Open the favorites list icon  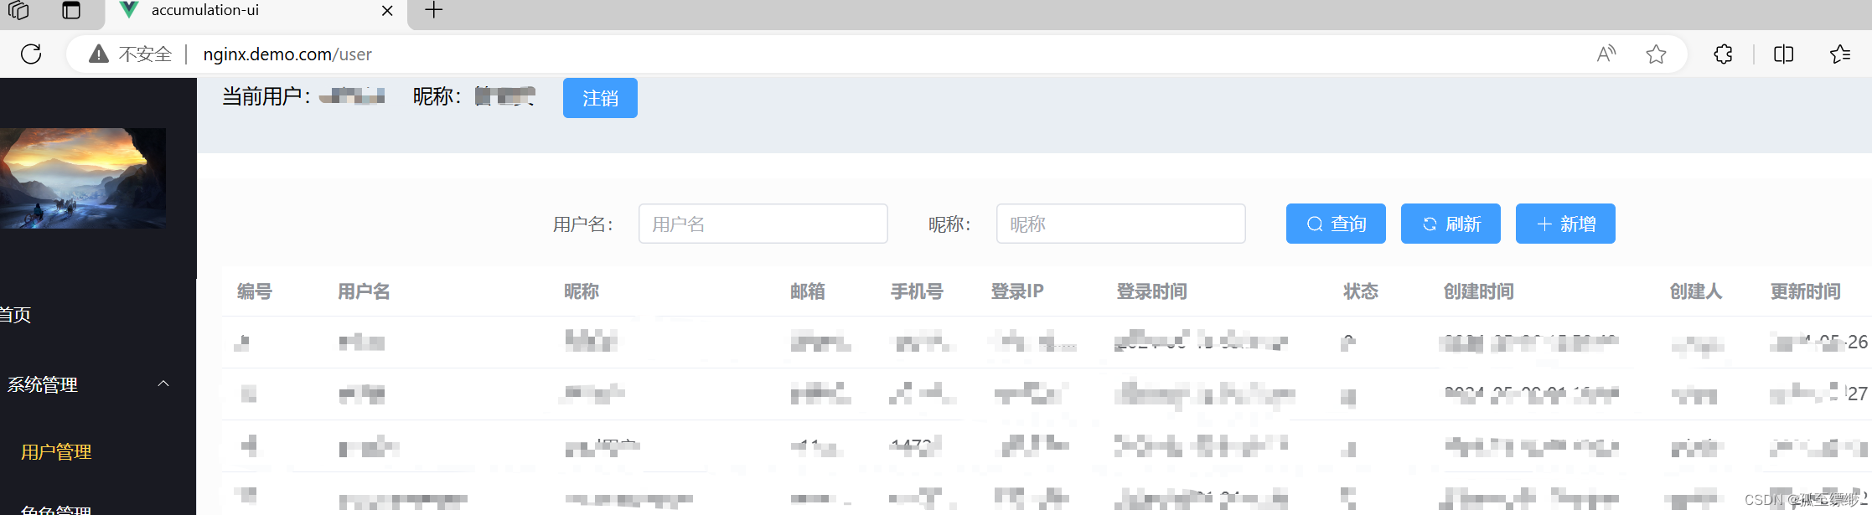[x=1840, y=54]
